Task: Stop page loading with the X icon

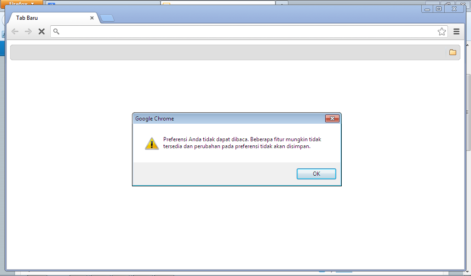Action: 41,32
